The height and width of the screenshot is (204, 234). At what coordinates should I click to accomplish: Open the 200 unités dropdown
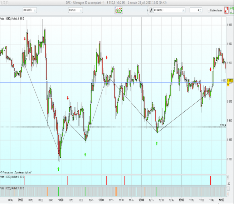[x=30, y=10]
